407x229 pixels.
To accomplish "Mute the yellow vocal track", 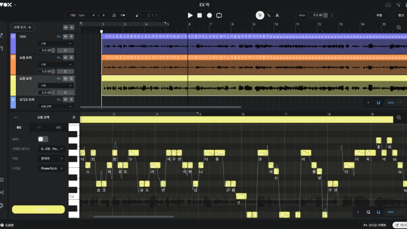I will (66, 79).
